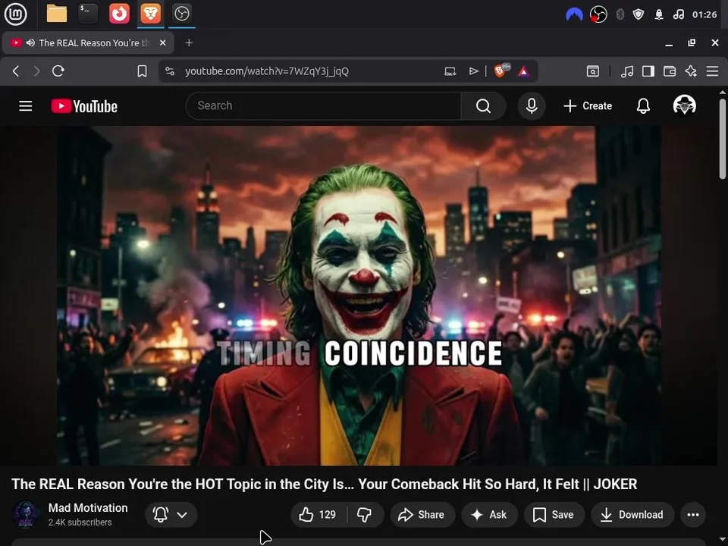Open the Files folder launcher in panel
This screenshot has width=728, height=546.
[x=57, y=14]
